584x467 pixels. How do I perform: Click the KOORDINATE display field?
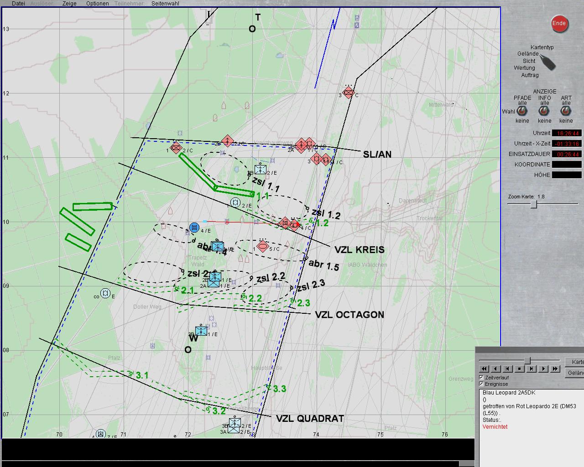567,165
